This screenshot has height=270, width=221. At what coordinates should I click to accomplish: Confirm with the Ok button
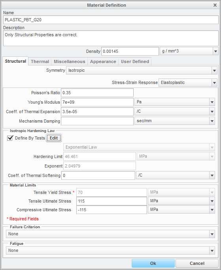click(x=153, y=263)
